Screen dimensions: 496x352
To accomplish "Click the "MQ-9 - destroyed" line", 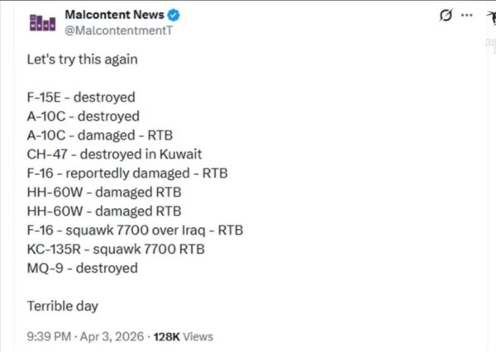I will (x=82, y=268).
